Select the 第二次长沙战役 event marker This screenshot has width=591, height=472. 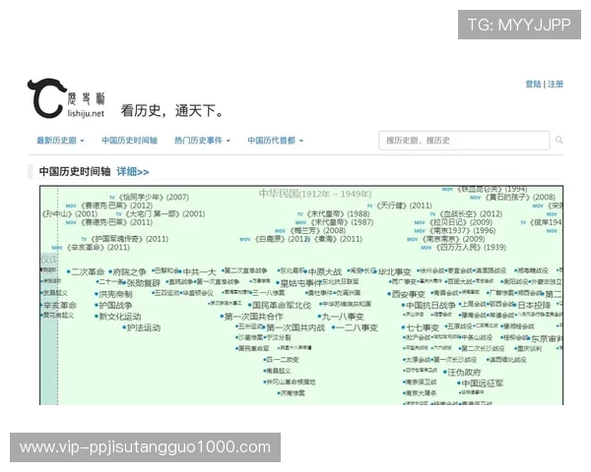pos(484,348)
